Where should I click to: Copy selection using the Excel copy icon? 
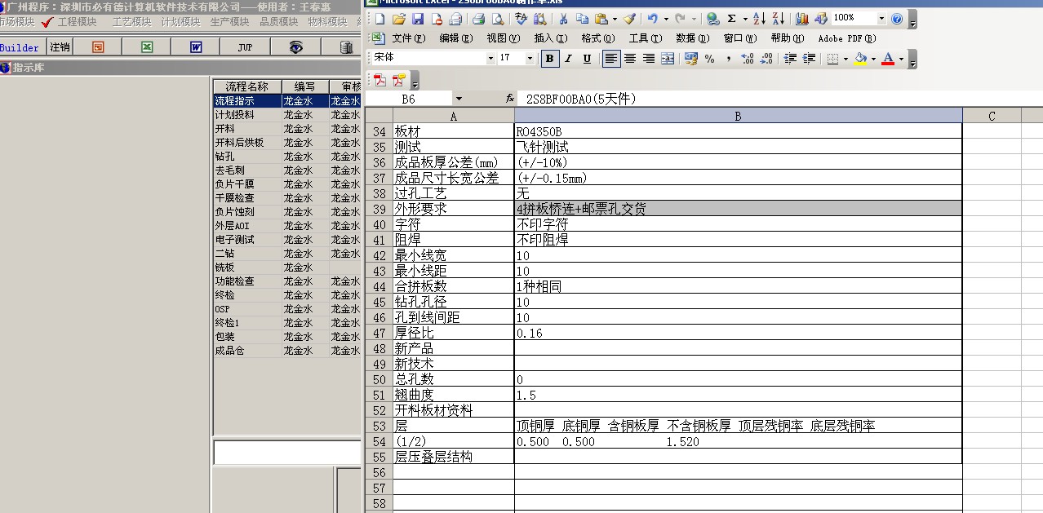[x=582, y=18]
